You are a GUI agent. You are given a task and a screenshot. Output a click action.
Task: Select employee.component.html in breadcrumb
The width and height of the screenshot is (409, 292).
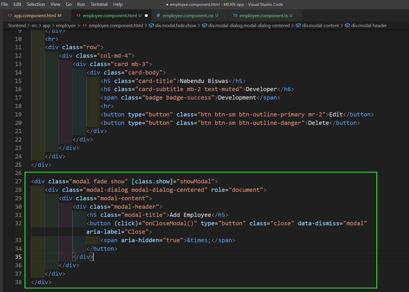point(116,26)
